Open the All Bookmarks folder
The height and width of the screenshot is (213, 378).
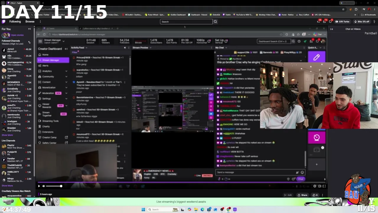click(368, 15)
